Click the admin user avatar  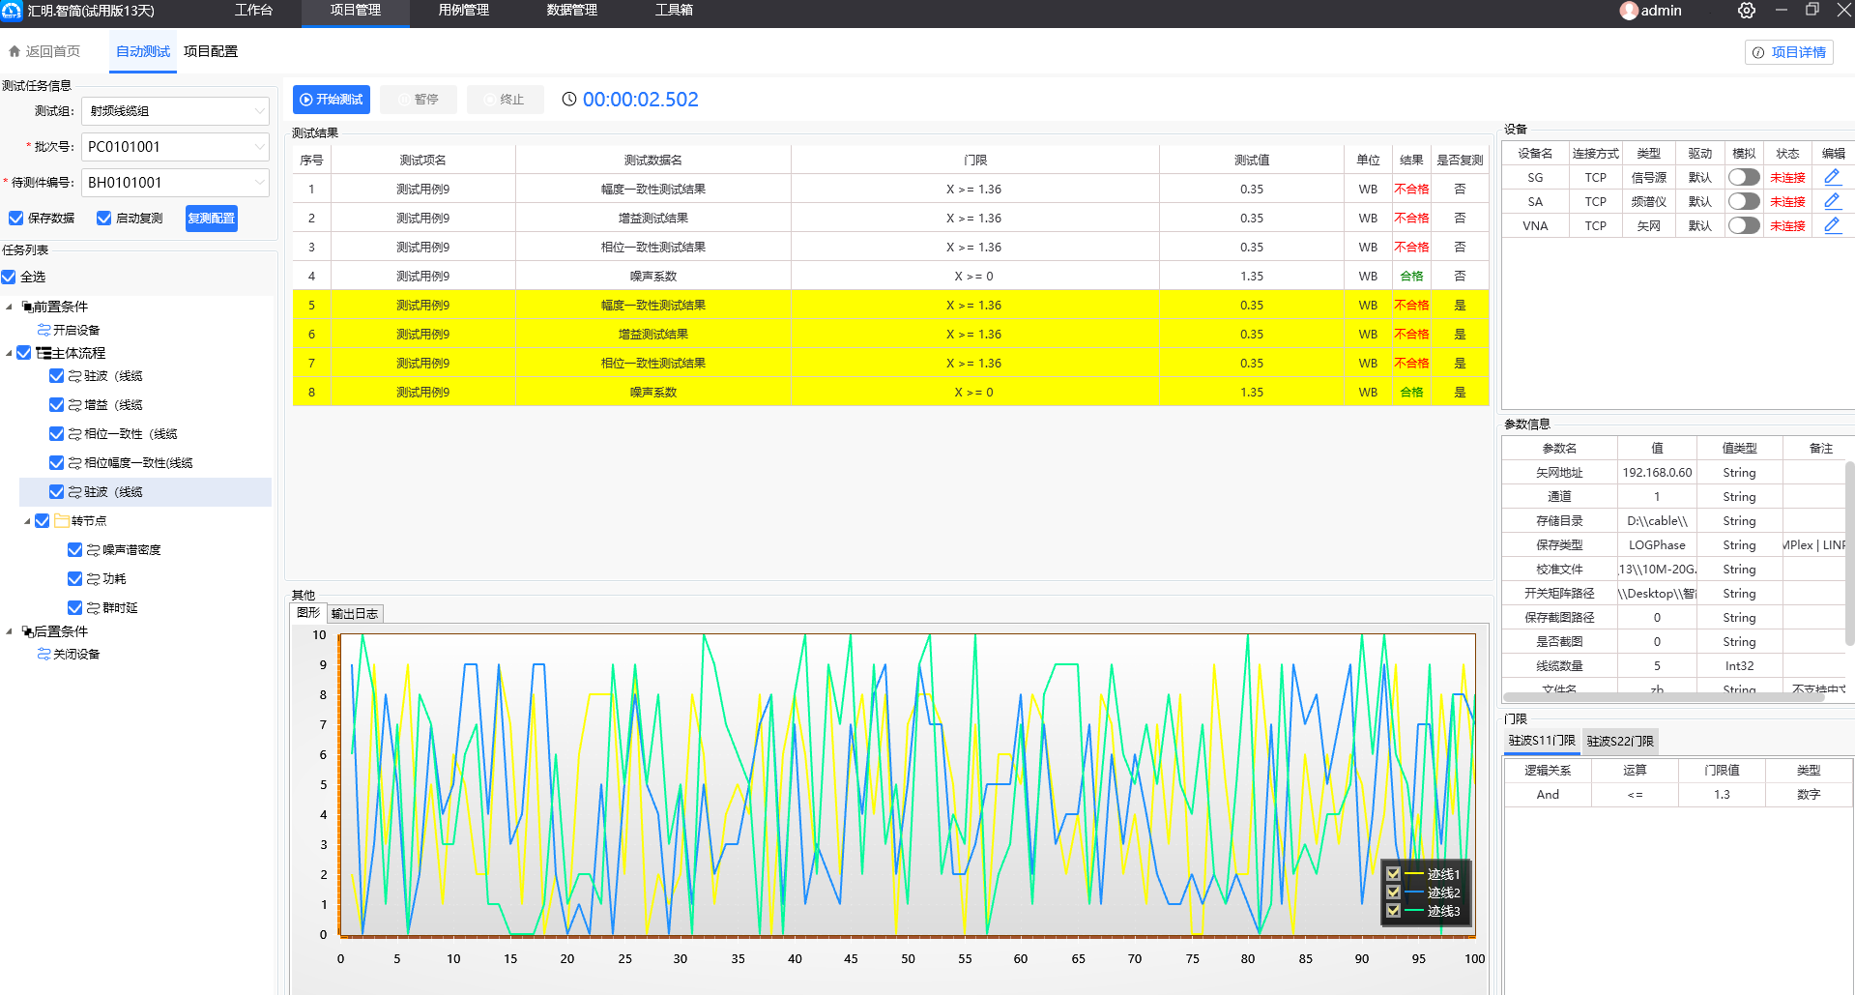pyautogui.click(x=1629, y=11)
